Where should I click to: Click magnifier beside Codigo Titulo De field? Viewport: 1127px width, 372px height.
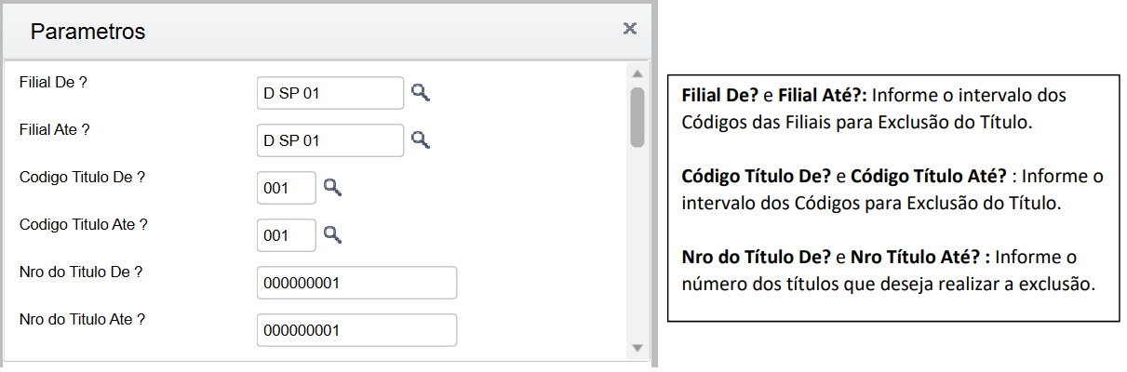pyautogui.click(x=332, y=187)
